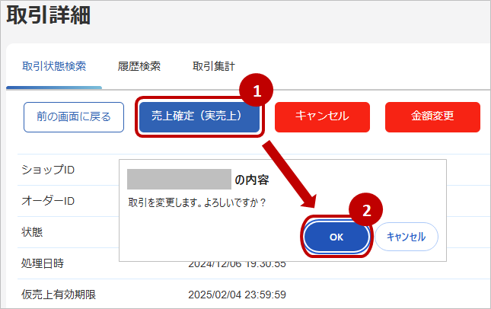Screen dimensions: 491x309
Task: Select the 取引詳細 page heading
Action: click(49, 15)
